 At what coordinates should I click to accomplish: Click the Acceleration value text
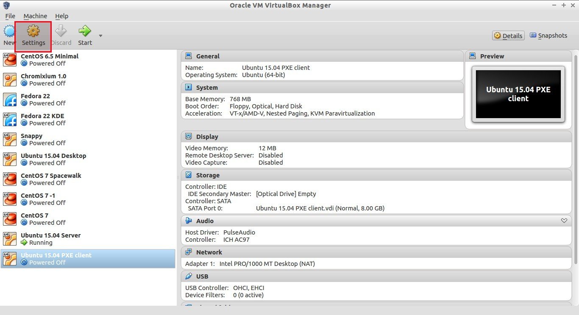[x=302, y=113]
